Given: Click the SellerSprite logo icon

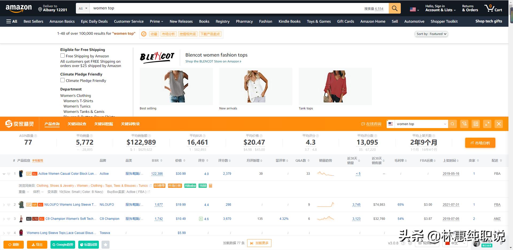Looking at the screenshot, I should tap(8, 124).
